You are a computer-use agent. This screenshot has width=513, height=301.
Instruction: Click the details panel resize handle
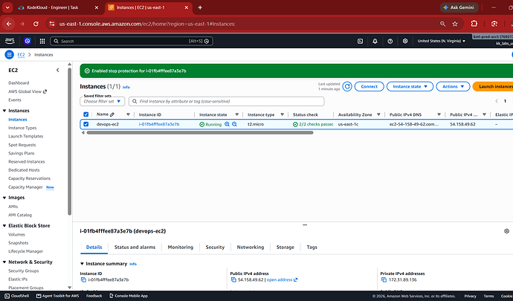(x=305, y=225)
